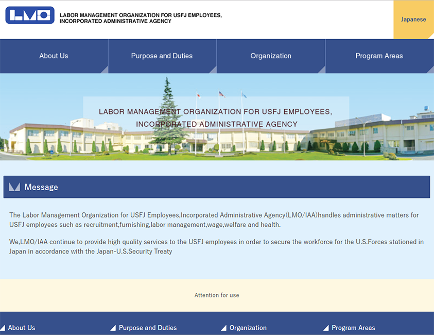Screen dimensions: 434x335
Task: Open the About Us top navigation tab
Action: [x=54, y=56]
